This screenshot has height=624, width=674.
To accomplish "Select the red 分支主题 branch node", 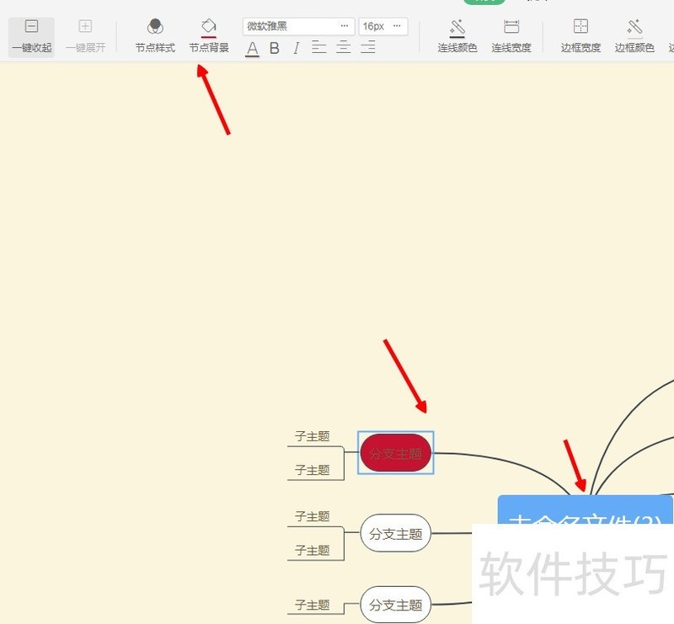I will coord(395,452).
